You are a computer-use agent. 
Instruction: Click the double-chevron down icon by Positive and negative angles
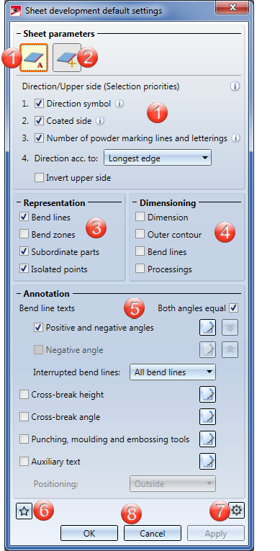230,328
